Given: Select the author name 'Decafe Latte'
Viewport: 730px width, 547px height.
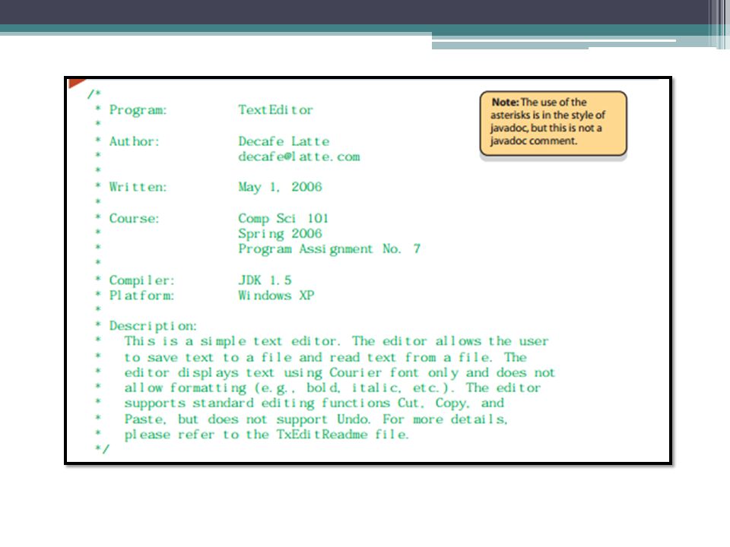Looking at the screenshot, I should coord(284,141).
